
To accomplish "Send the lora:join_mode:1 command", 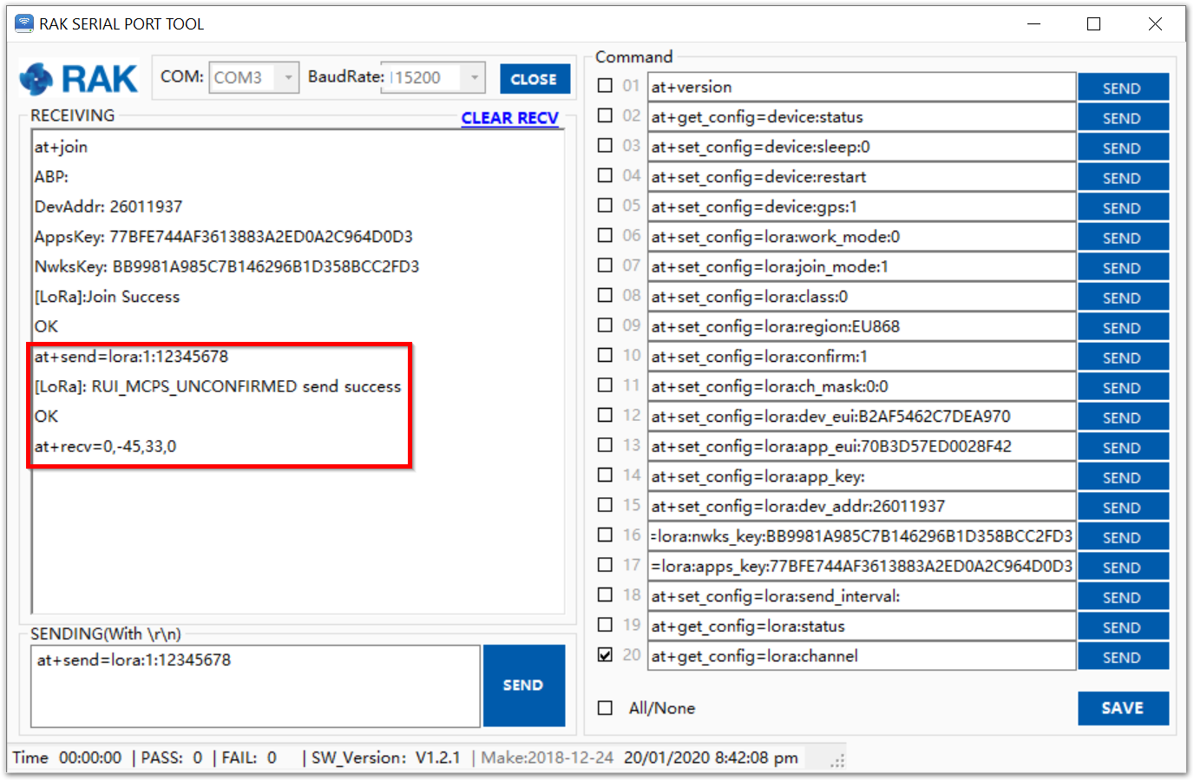I will [1123, 267].
